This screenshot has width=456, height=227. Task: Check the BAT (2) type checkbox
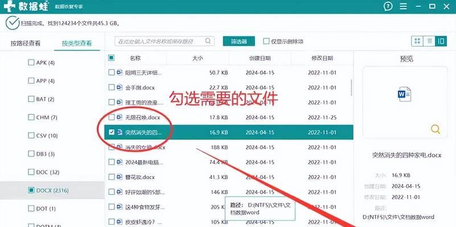point(31,99)
